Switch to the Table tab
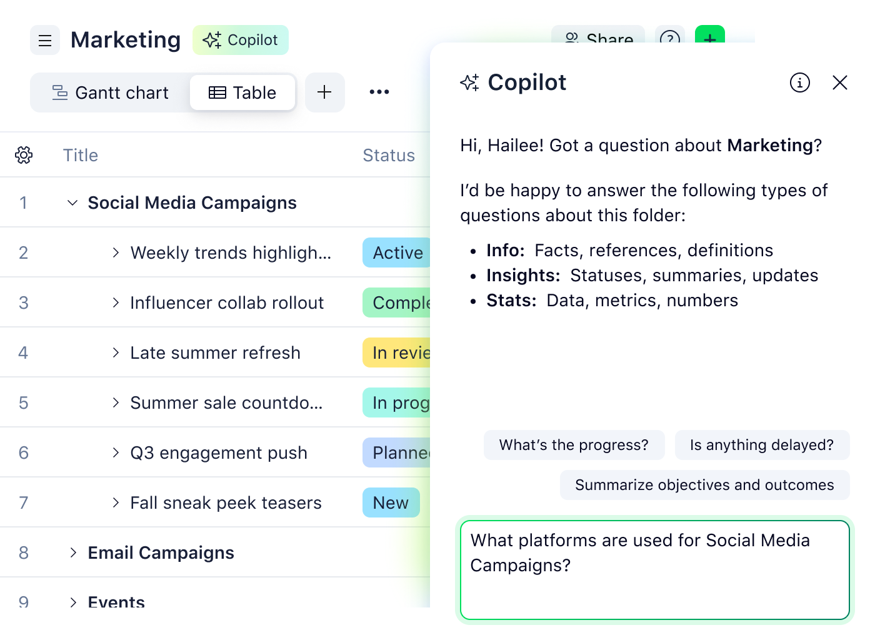The image size is (880, 640). click(242, 92)
